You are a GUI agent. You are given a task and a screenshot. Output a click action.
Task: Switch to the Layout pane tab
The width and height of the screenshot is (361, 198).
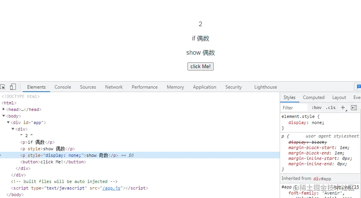(339, 97)
